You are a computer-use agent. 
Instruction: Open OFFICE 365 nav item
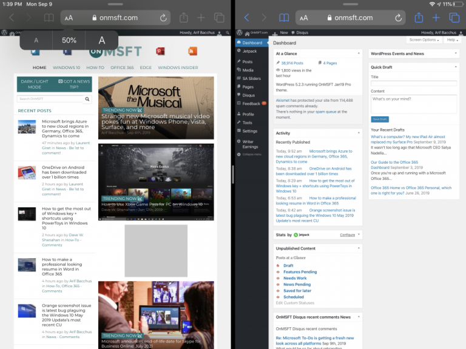click(x=122, y=68)
